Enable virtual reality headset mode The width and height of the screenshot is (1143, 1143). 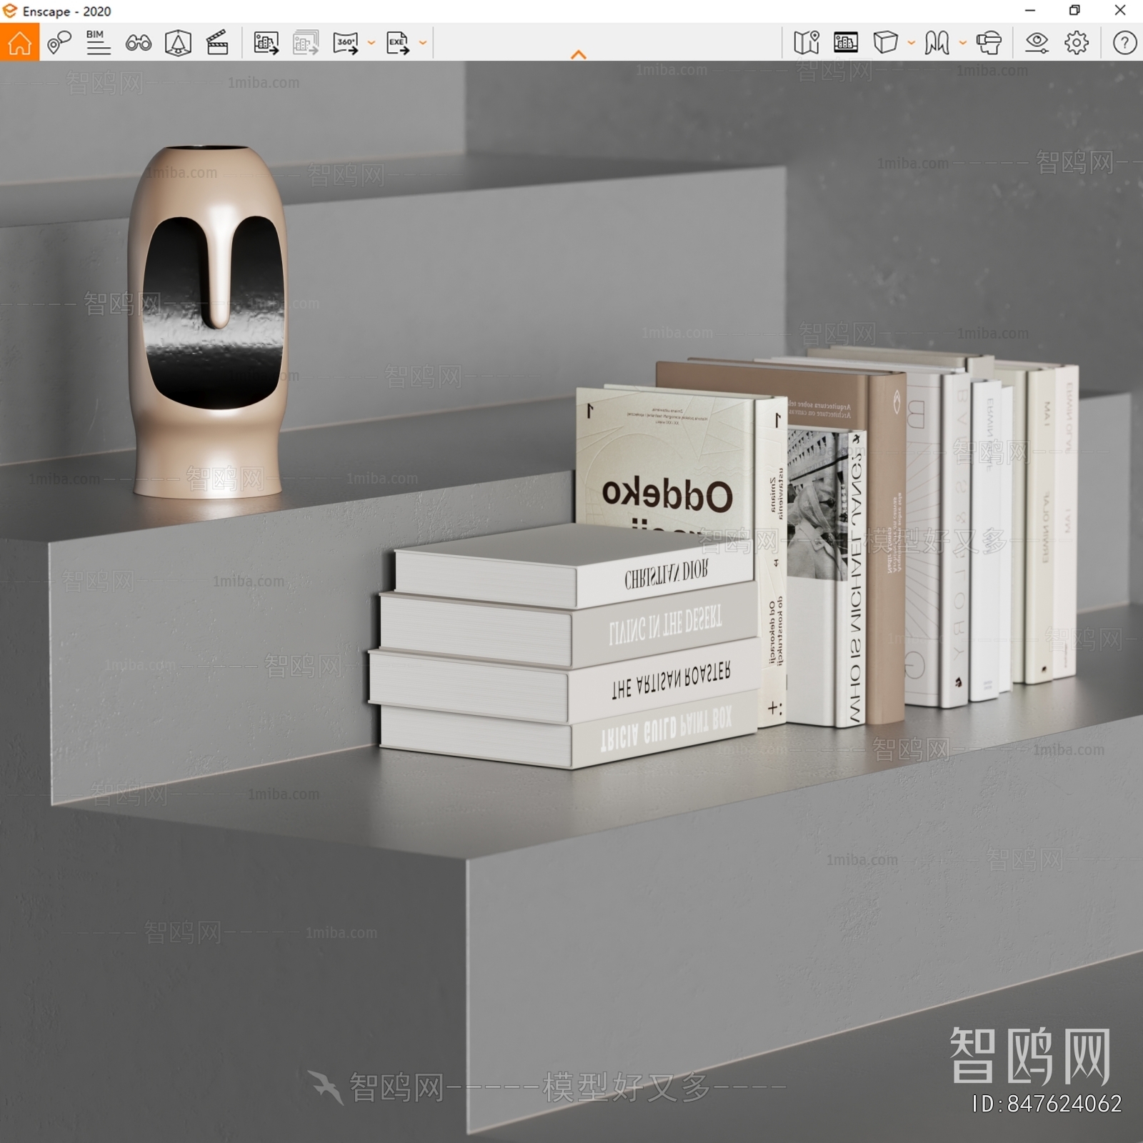(x=989, y=43)
